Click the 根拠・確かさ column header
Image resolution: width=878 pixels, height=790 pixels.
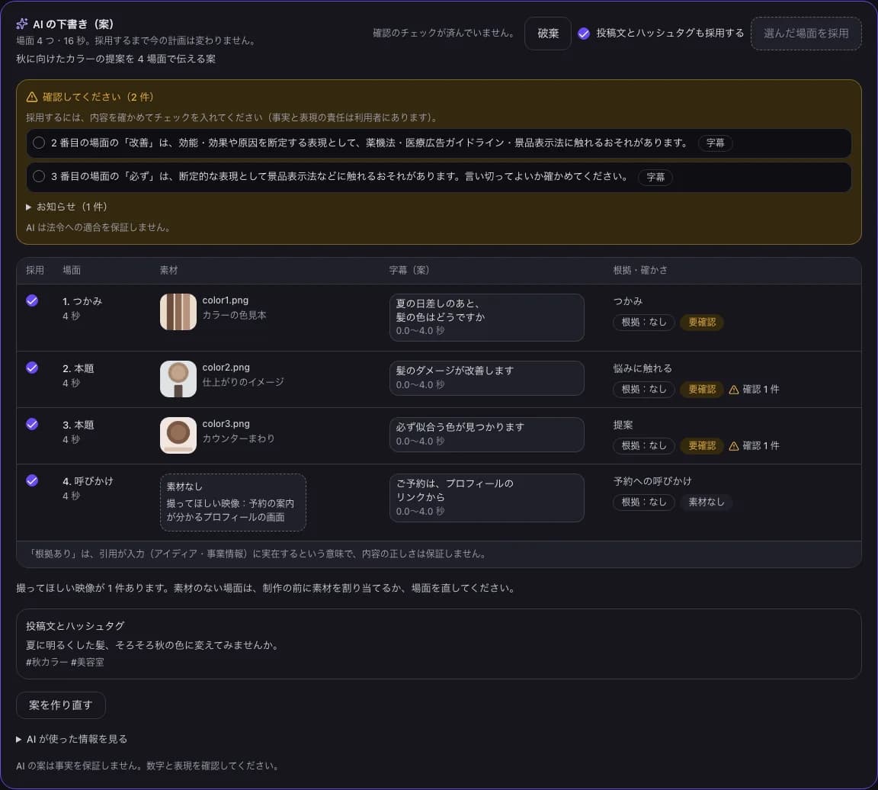[x=640, y=270]
